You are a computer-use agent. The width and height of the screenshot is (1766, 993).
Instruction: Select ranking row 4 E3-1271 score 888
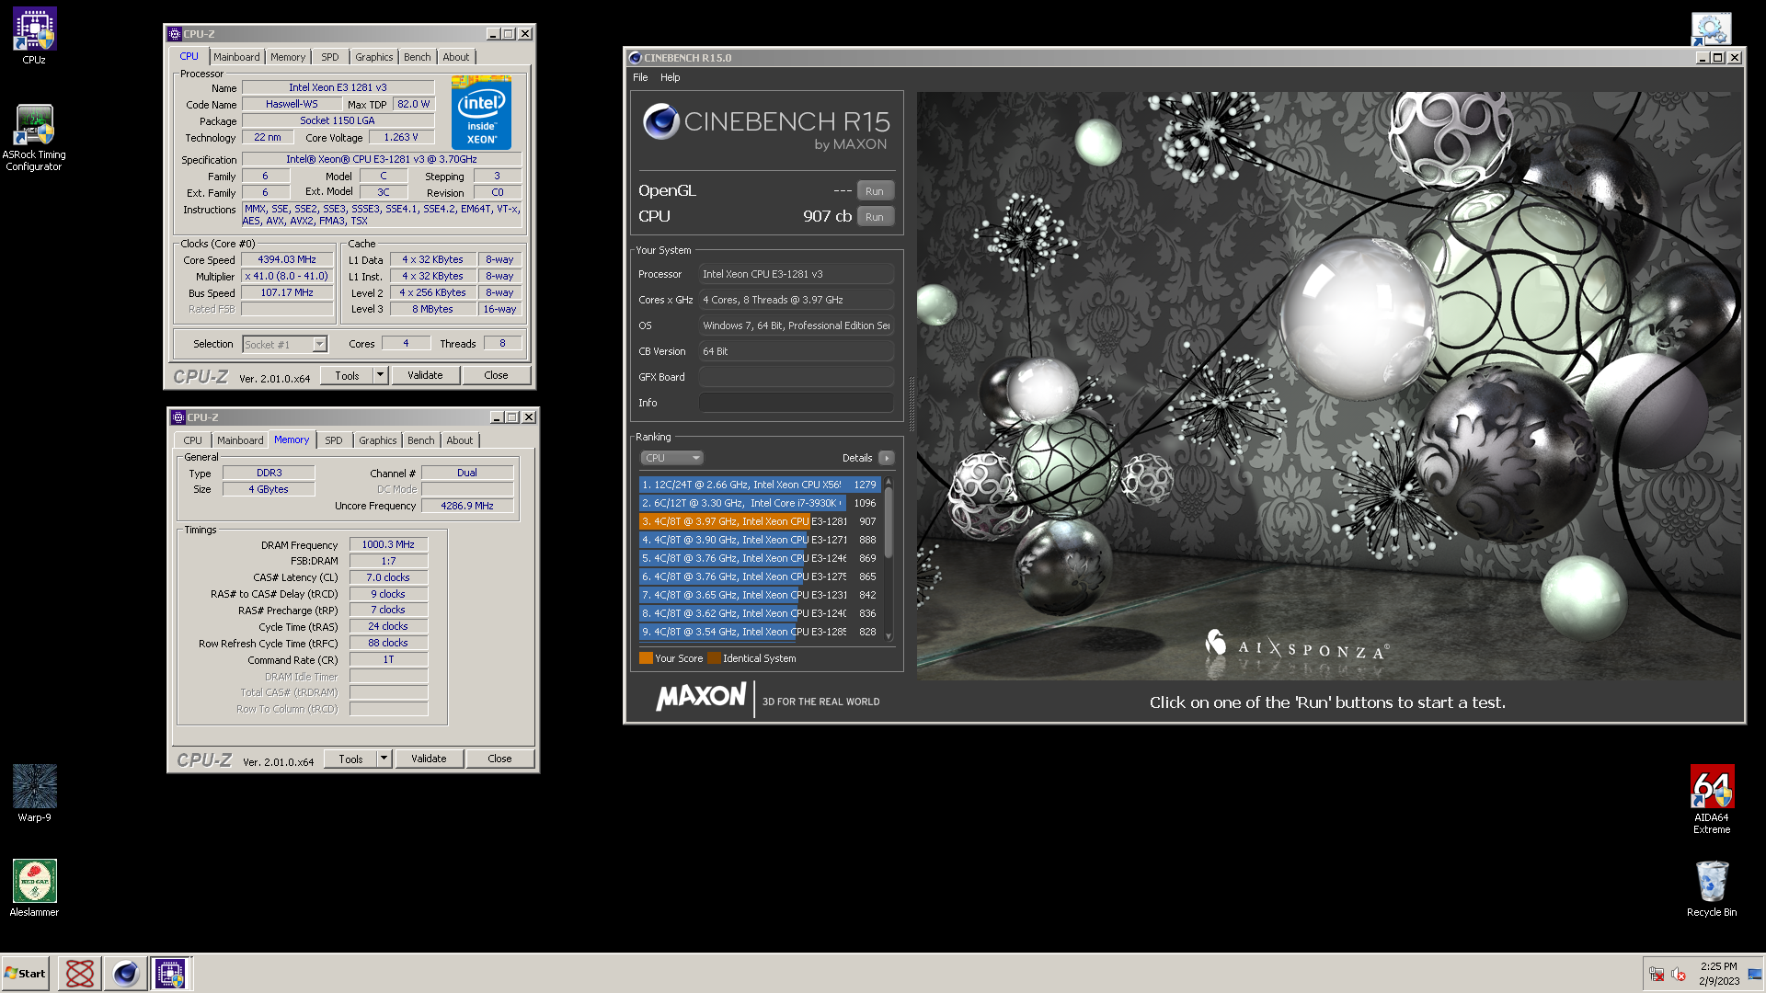point(760,540)
